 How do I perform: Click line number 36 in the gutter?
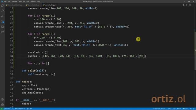(12, 71)
